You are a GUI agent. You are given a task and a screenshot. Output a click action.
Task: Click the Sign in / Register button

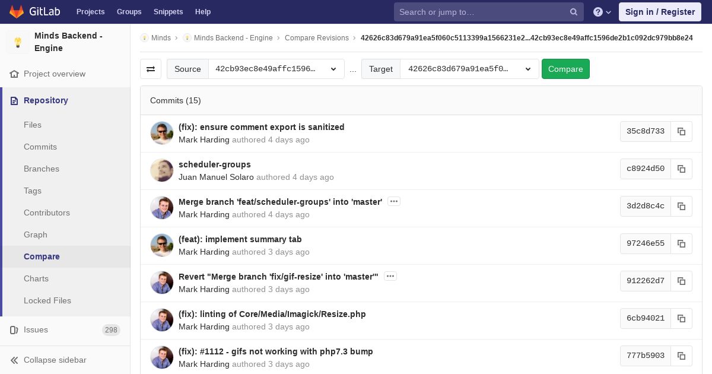(660, 12)
